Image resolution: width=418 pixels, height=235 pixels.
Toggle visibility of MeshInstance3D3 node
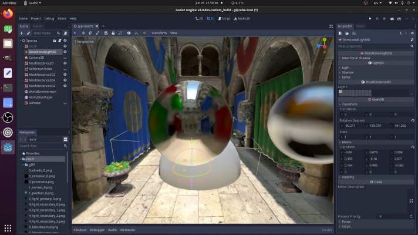coord(65,86)
